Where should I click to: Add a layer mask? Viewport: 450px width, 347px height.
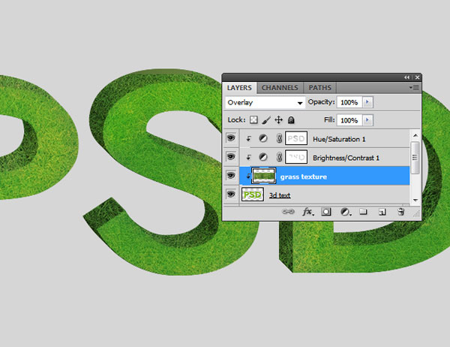(326, 212)
